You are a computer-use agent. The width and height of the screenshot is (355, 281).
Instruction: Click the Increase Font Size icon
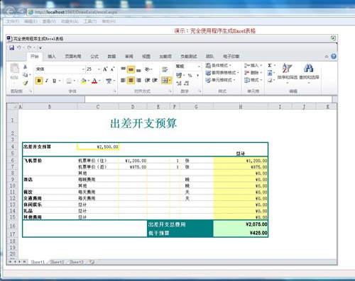[x=105, y=69]
